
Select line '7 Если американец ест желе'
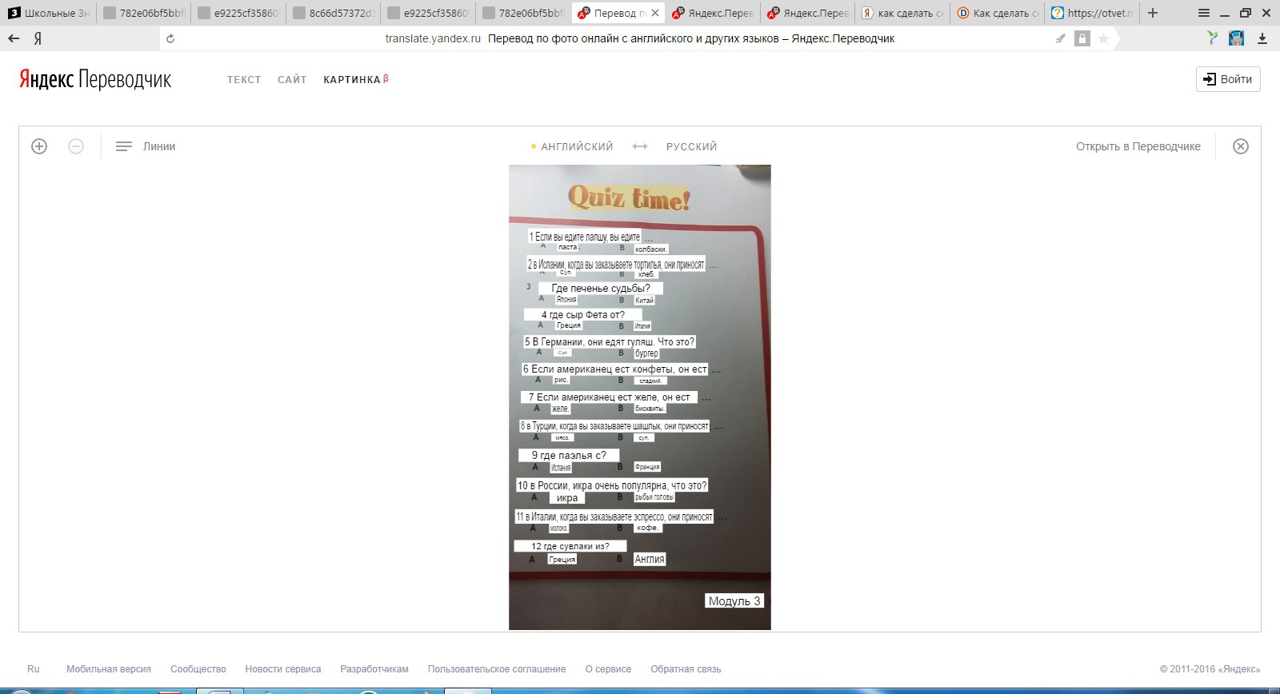pyautogui.click(x=609, y=397)
